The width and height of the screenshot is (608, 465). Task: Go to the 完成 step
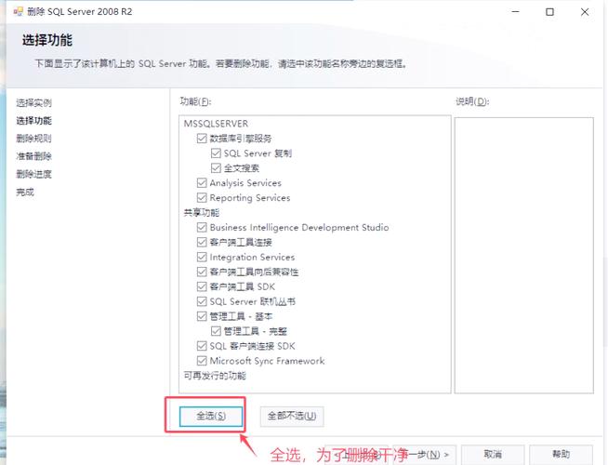click(25, 192)
